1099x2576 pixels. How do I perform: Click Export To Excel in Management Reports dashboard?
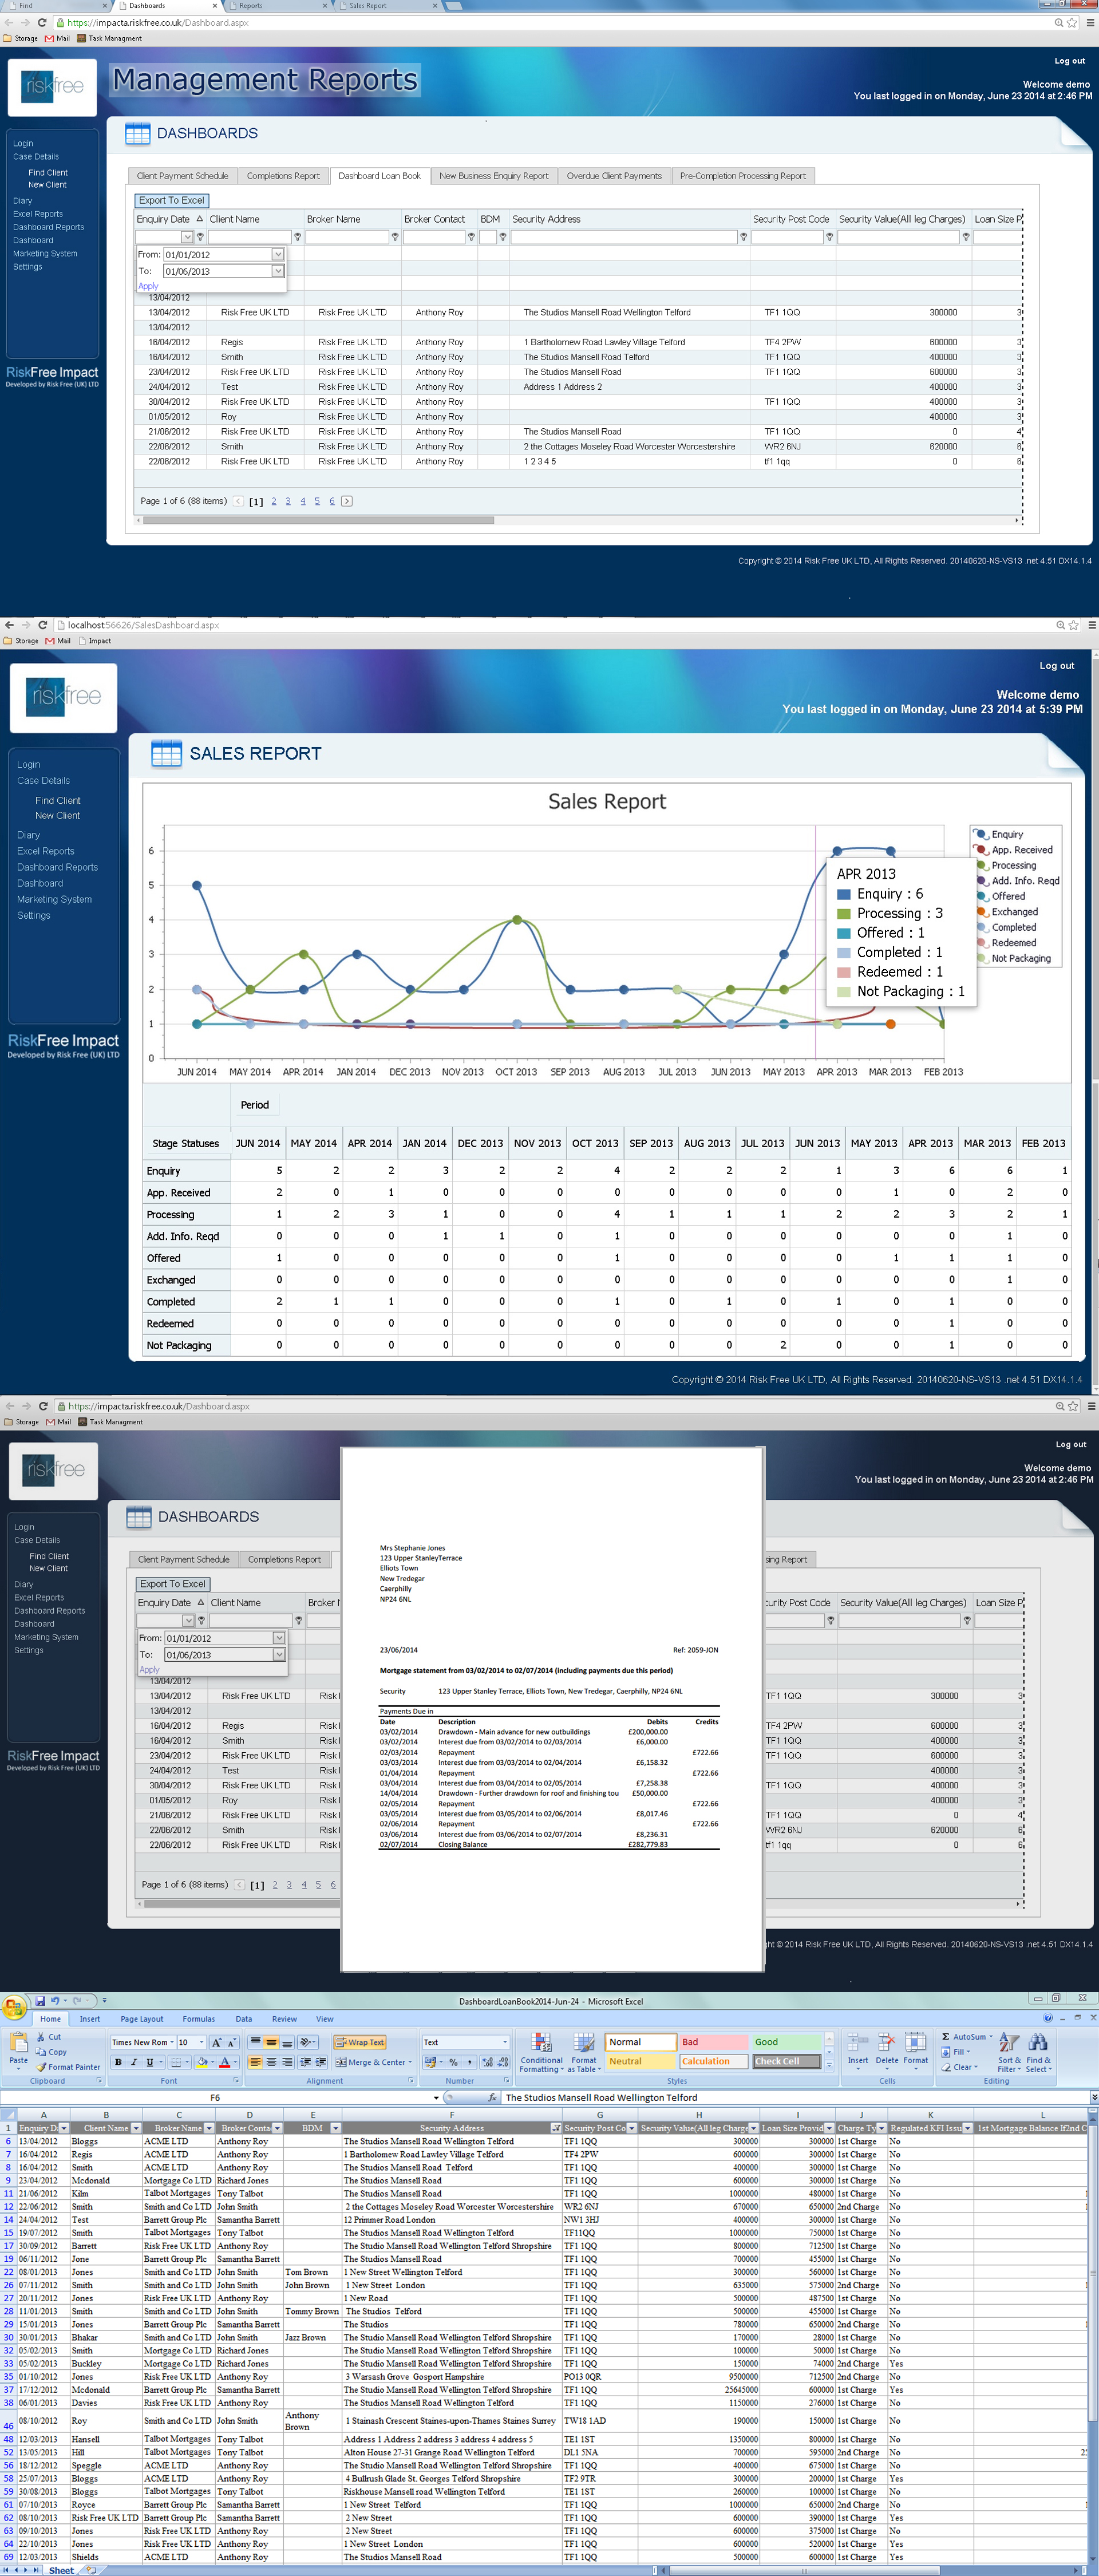(171, 200)
